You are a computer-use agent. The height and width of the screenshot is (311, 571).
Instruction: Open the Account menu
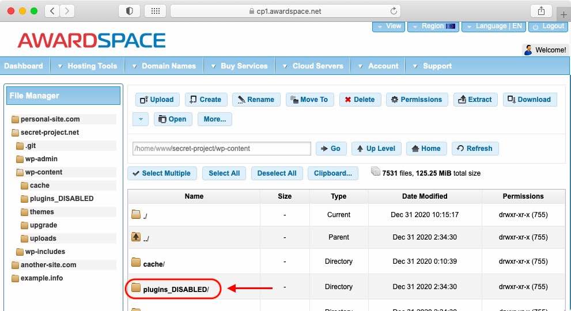click(378, 66)
